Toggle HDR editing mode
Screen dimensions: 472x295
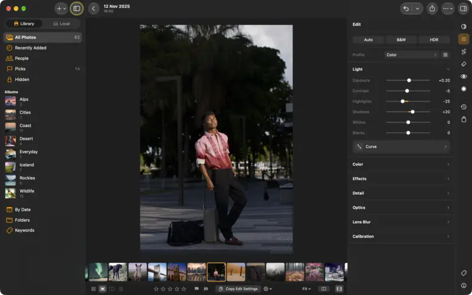[x=434, y=40]
